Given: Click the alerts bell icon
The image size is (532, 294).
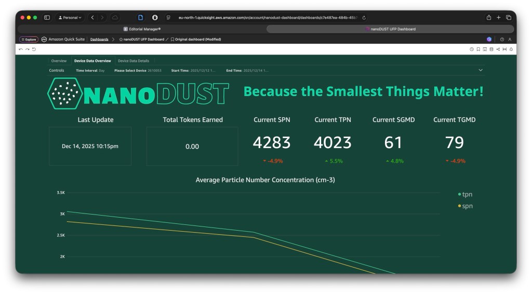Looking at the screenshot, I should [511, 49].
